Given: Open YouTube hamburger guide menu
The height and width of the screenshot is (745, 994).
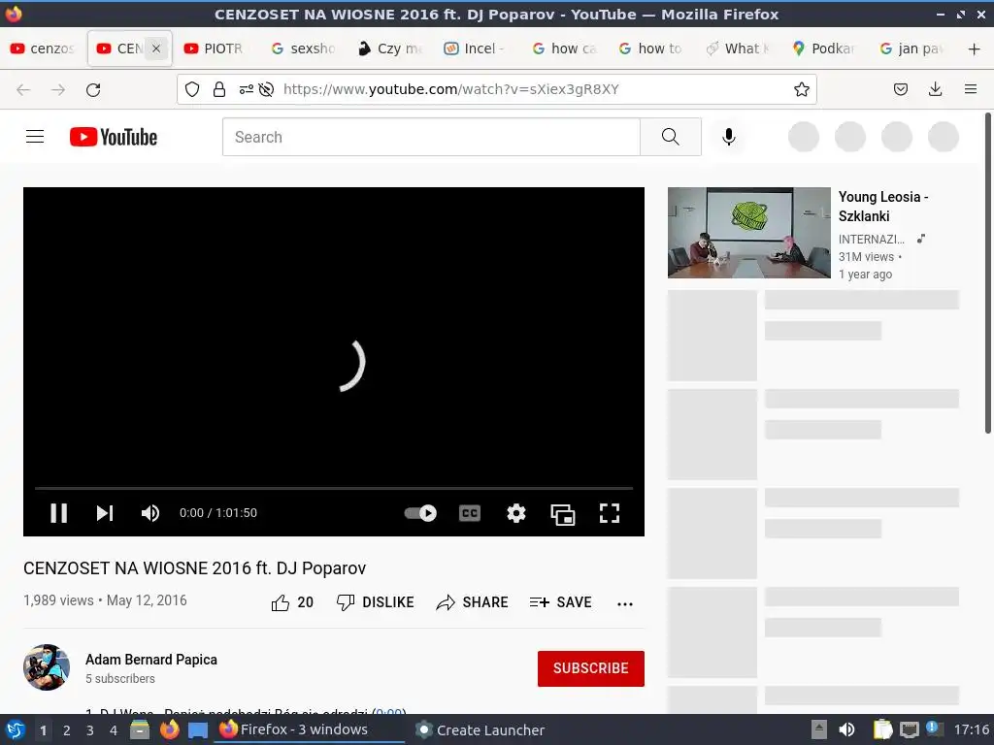Looking at the screenshot, I should (x=35, y=137).
